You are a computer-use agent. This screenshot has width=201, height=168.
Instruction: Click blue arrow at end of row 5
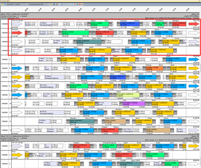pyautogui.click(x=194, y=59)
